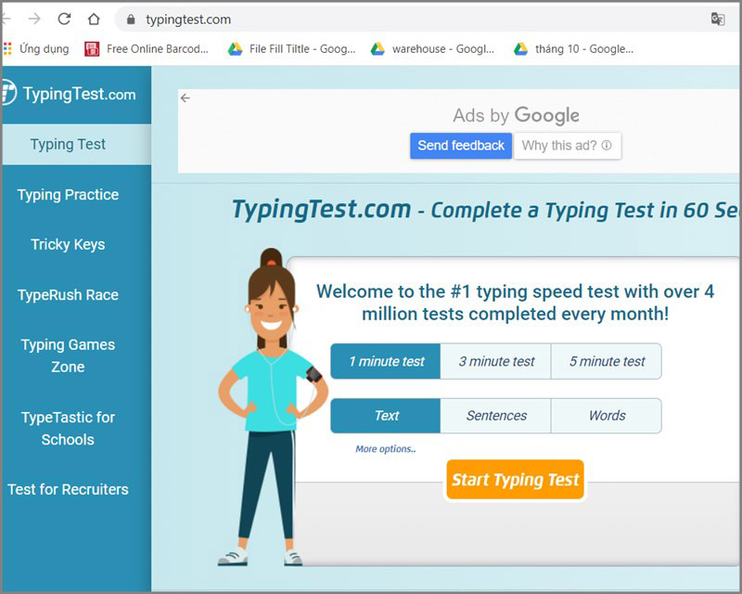Click the TypingTest.com logo

click(x=70, y=94)
